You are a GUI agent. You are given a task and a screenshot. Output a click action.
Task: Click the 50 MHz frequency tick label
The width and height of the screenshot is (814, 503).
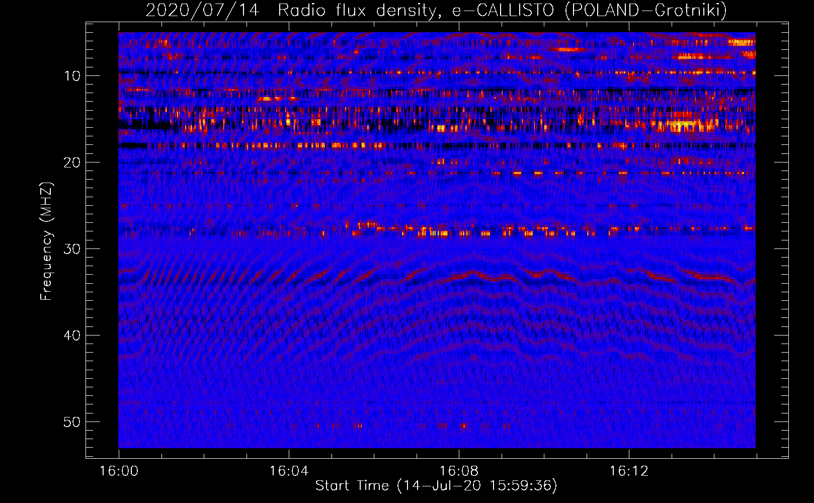72,422
